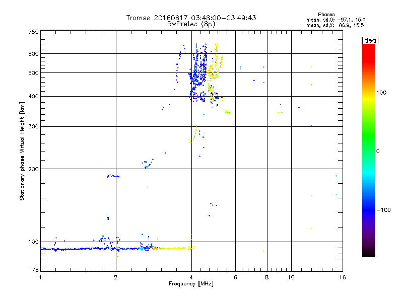Click the "Phases" heading text
Image resolution: width=403 pixels, height=302 pixels.
tap(326, 15)
